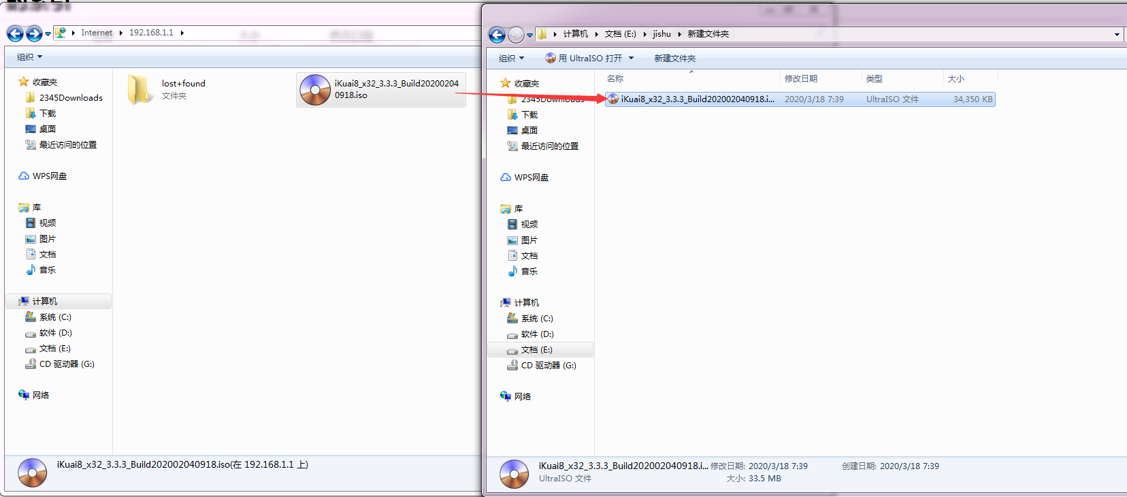Open 软件 (D:) drive in the right window

(x=530, y=334)
